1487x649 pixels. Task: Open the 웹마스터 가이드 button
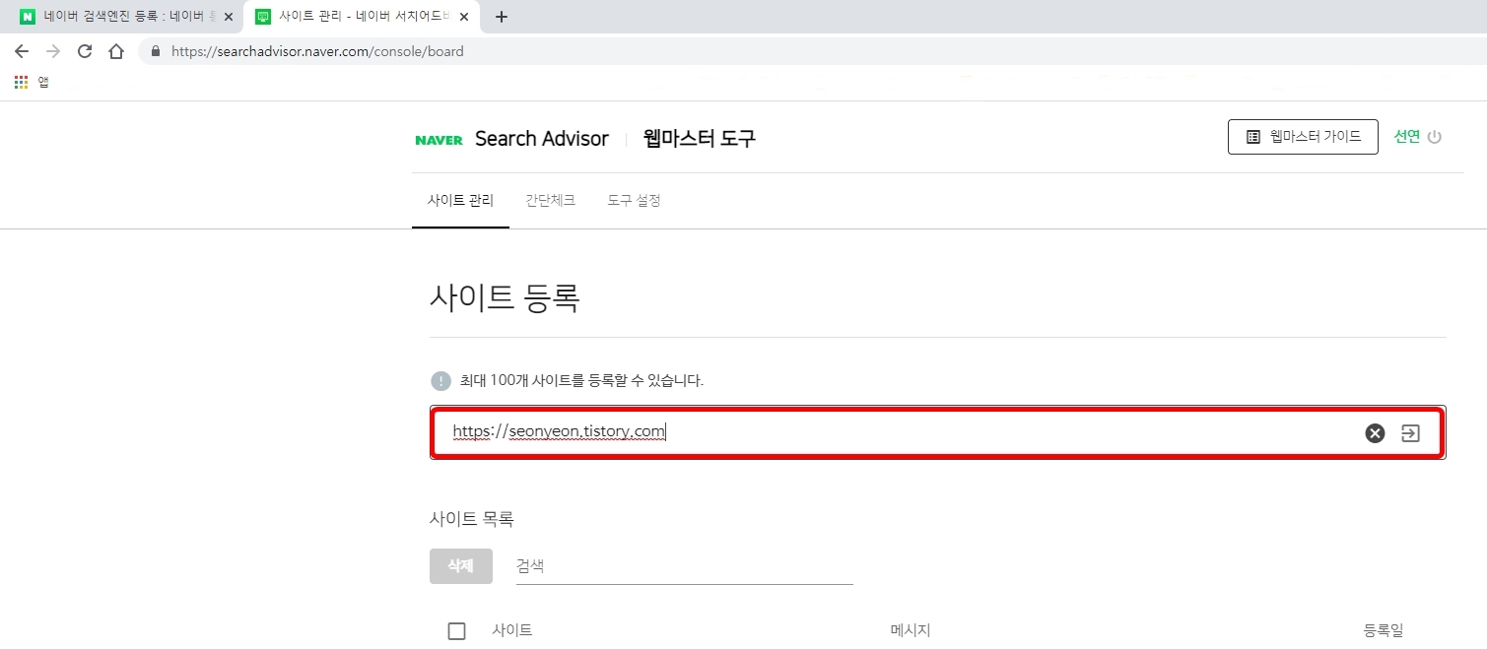click(x=1303, y=137)
